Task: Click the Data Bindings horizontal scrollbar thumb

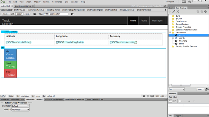Action: [x=181, y=85]
